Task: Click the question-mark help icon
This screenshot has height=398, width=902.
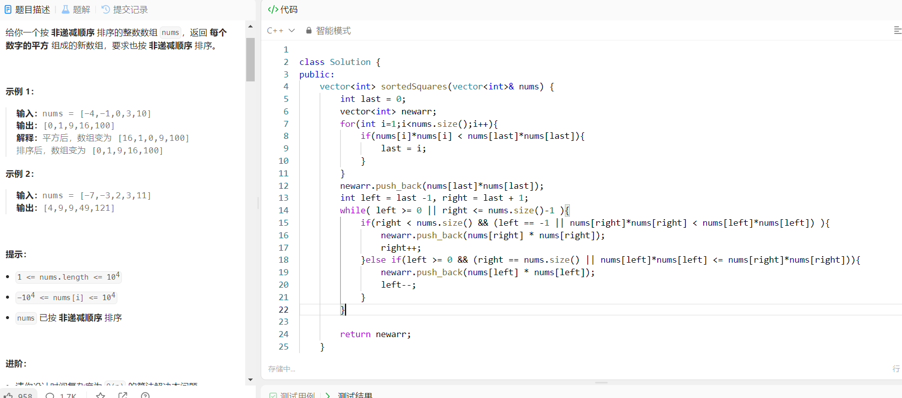Action: [145, 396]
